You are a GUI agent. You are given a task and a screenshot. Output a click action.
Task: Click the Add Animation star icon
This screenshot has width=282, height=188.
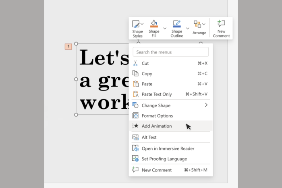pos(135,126)
